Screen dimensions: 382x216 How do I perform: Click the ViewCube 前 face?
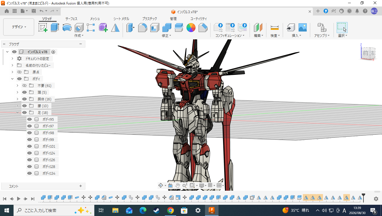click(x=365, y=53)
